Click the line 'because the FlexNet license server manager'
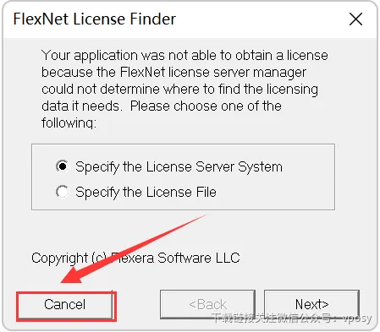380x332 pixels. [x=173, y=72]
